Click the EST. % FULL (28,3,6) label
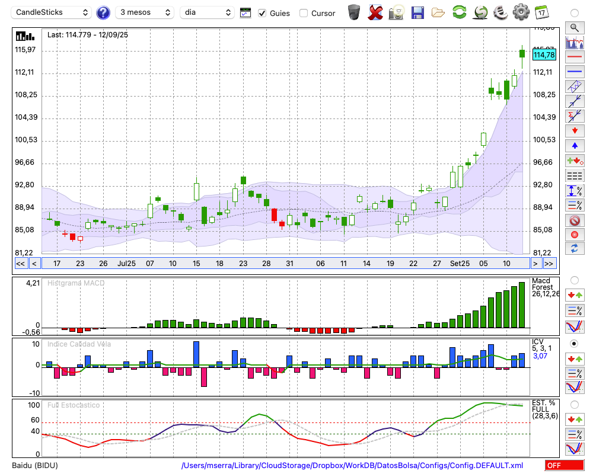Screen dimensions: 593x474 tap(545, 409)
